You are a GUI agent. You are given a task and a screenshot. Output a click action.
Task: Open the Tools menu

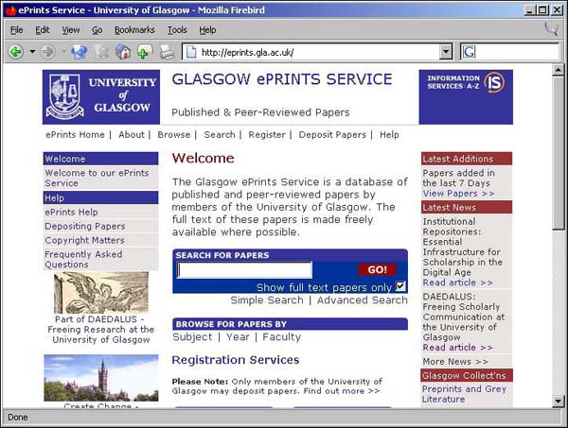point(177,30)
